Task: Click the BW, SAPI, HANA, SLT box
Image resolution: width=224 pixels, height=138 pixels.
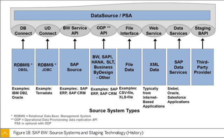Action: point(103,67)
